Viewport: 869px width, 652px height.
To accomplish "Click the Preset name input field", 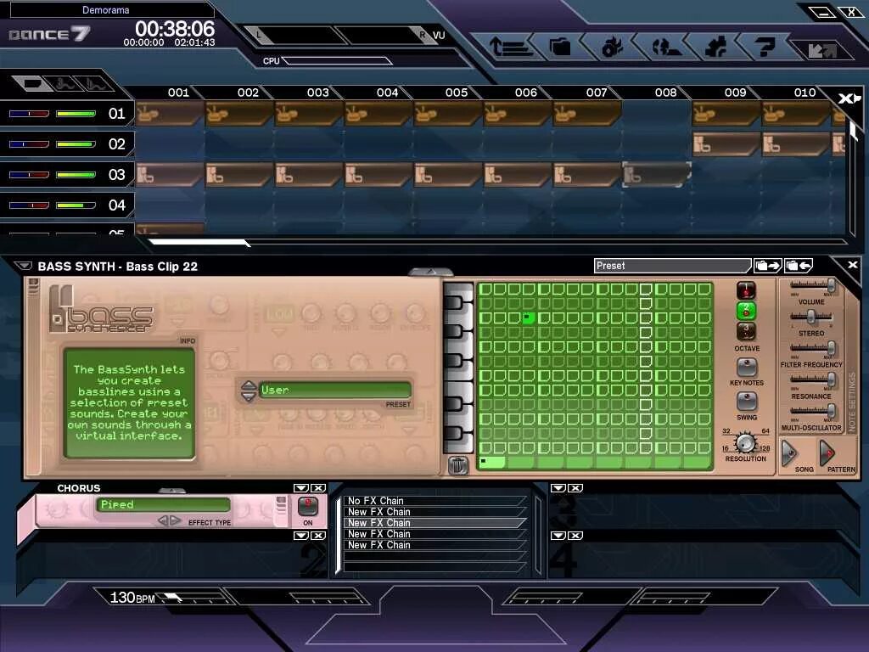I will click(x=672, y=266).
